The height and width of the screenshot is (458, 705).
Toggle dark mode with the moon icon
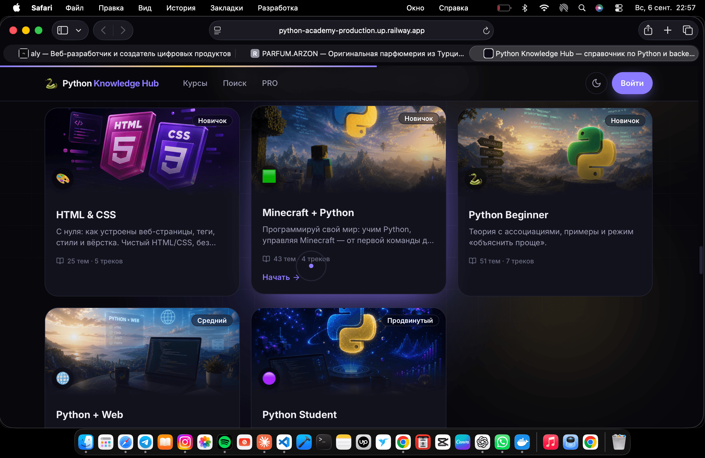click(x=596, y=83)
